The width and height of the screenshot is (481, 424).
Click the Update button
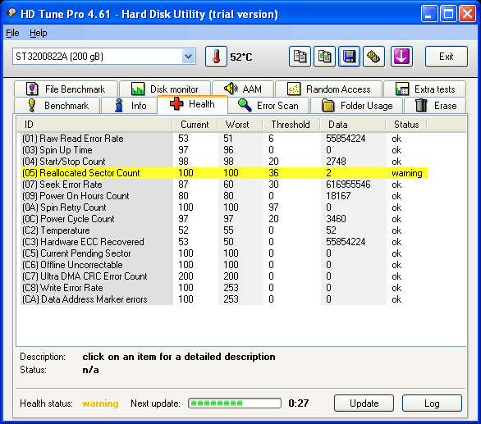[364, 403]
